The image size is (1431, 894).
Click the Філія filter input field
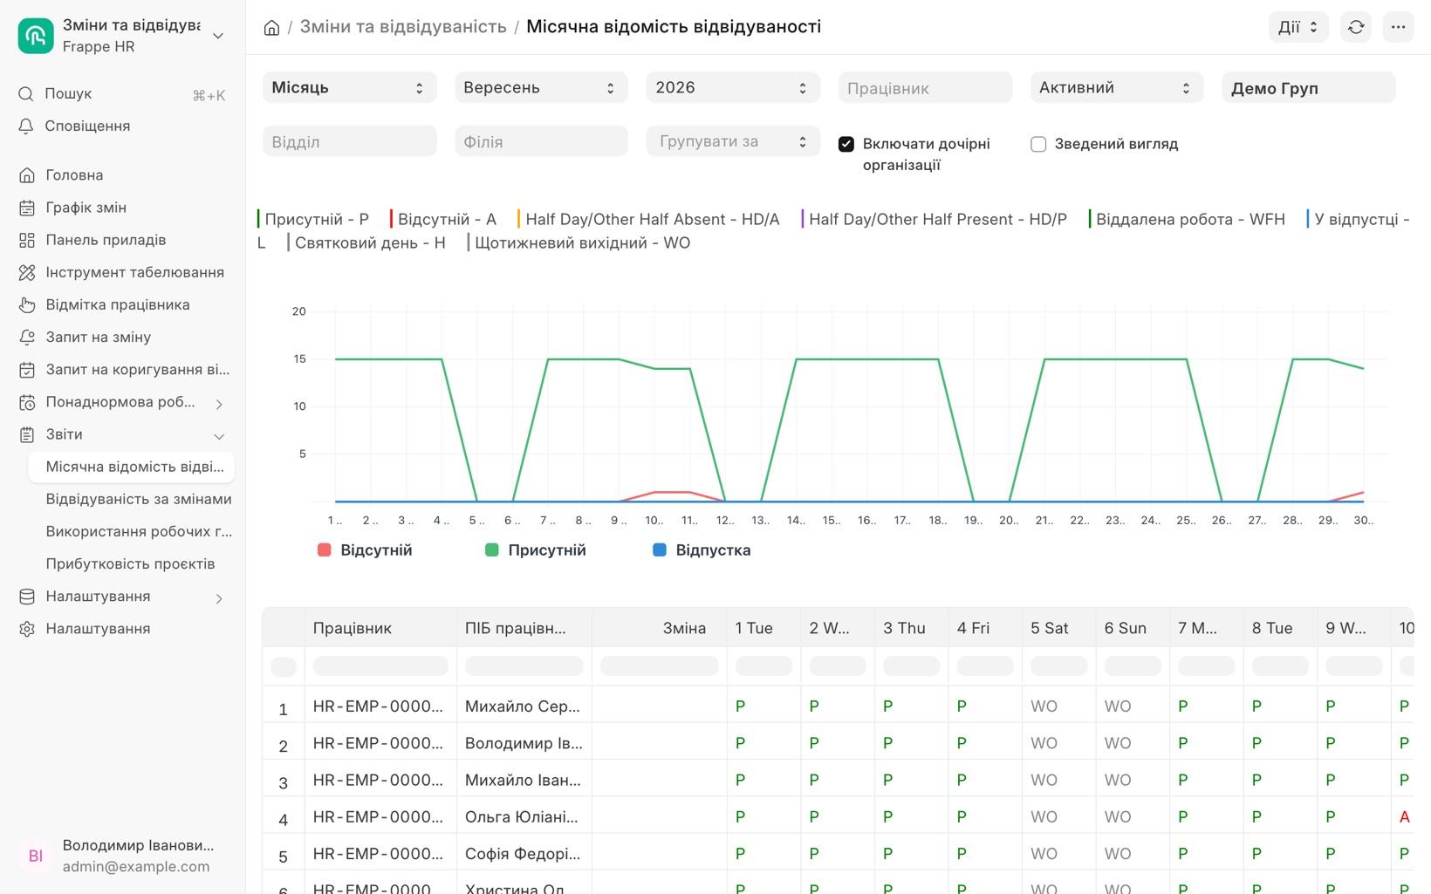click(x=541, y=141)
